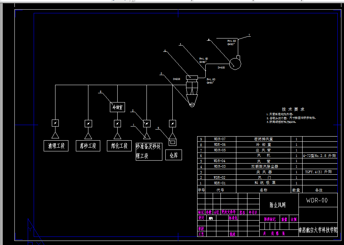This screenshot has width=344, height=245.
Task: Click the WDR-02 cell in the parts table
Action: [220, 177]
